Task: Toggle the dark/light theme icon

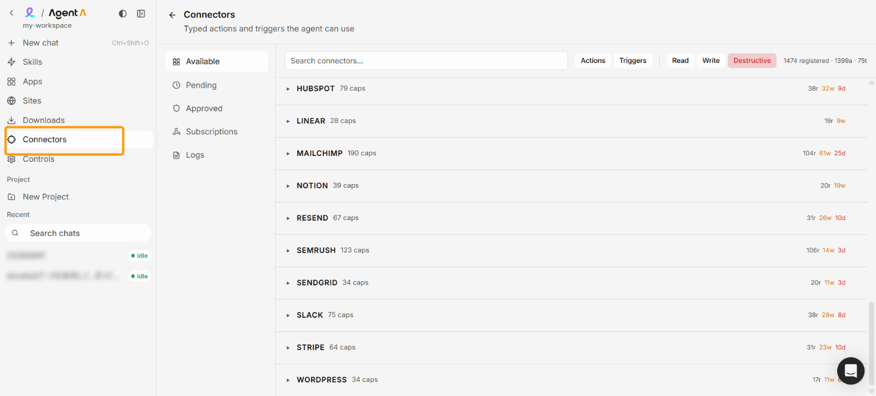Action: (x=123, y=14)
